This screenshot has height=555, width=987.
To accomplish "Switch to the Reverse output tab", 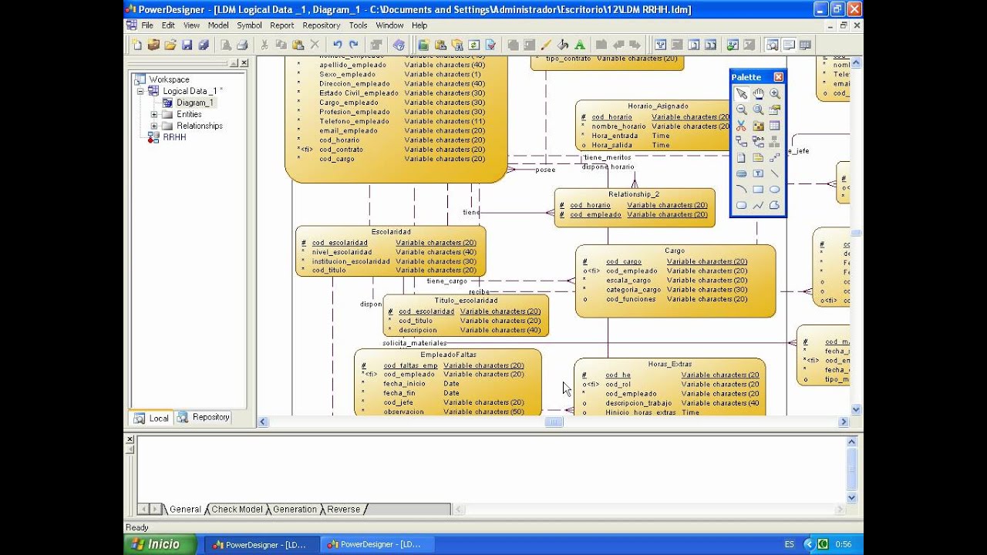I will pyautogui.click(x=343, y=510).
